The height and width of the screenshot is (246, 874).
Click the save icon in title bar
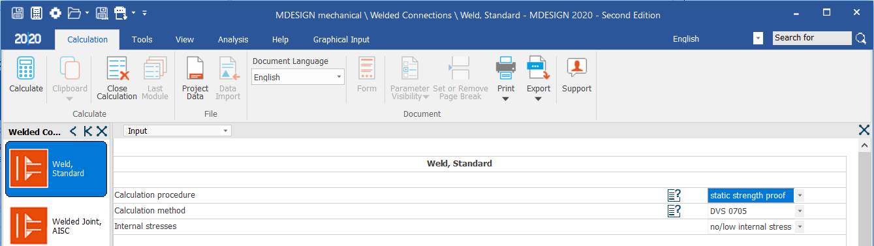point(18,12)
